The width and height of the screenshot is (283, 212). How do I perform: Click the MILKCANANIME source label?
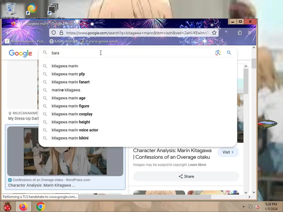[x=25, y=113]
